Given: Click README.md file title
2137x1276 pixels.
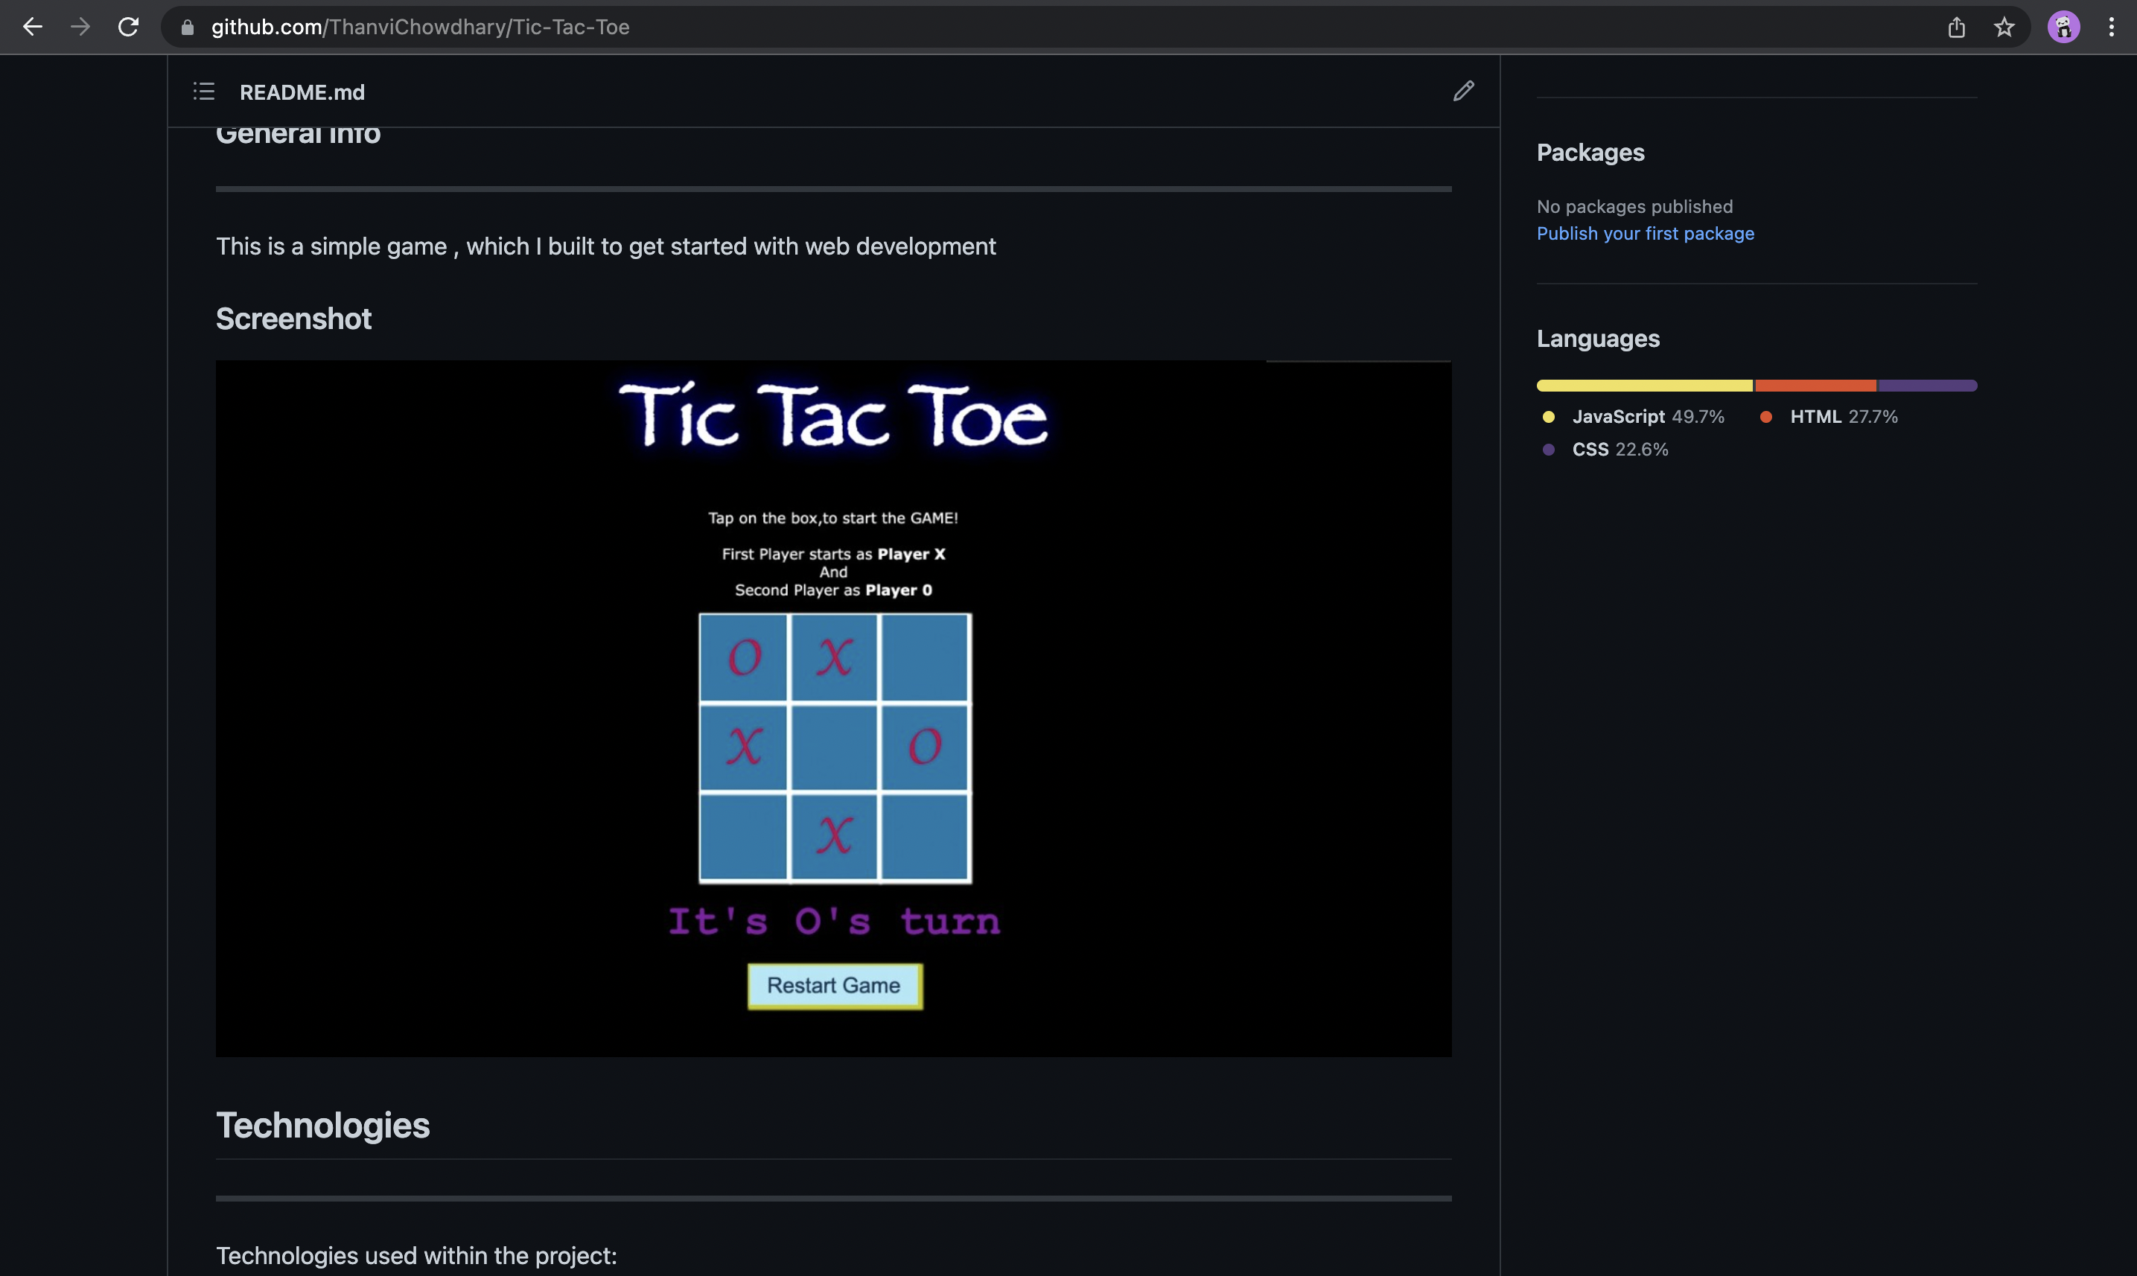Looking at the screenshot, I should (x=302, y=92).
